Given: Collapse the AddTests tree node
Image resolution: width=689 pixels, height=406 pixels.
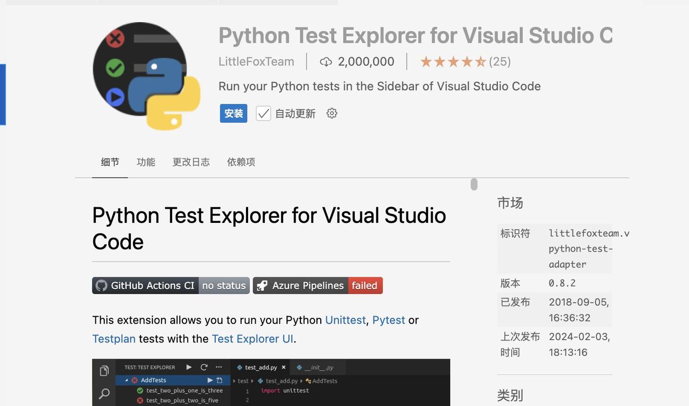Looking at the screenshot, I should [126, 380].
